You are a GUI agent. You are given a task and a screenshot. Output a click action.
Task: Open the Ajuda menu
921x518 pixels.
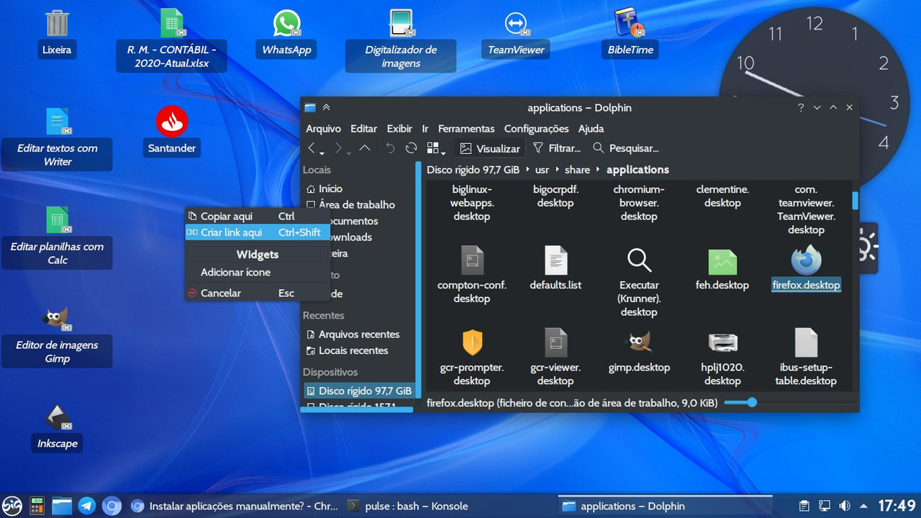pyautogui.click(x=591, y=129)
